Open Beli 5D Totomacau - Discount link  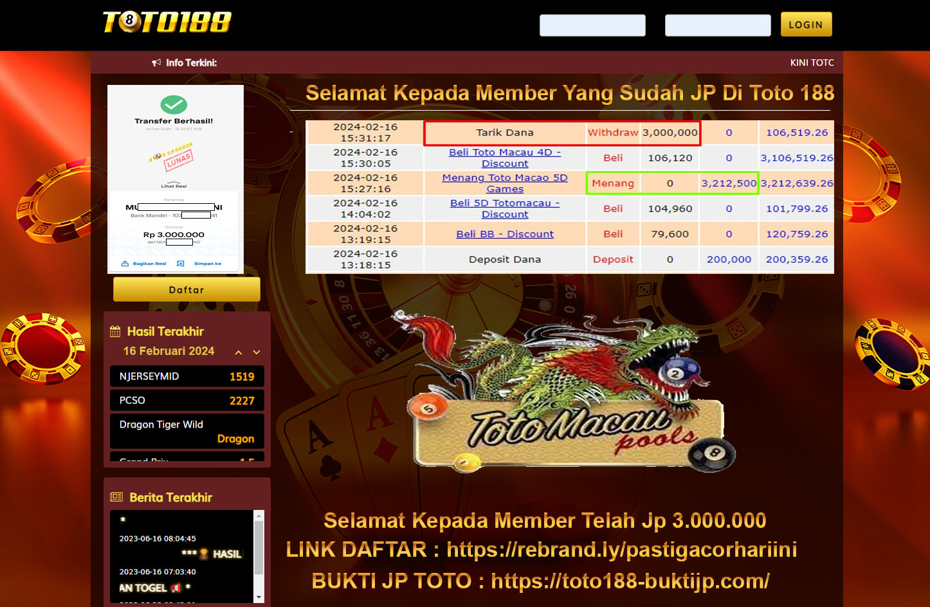pos(505,208)
